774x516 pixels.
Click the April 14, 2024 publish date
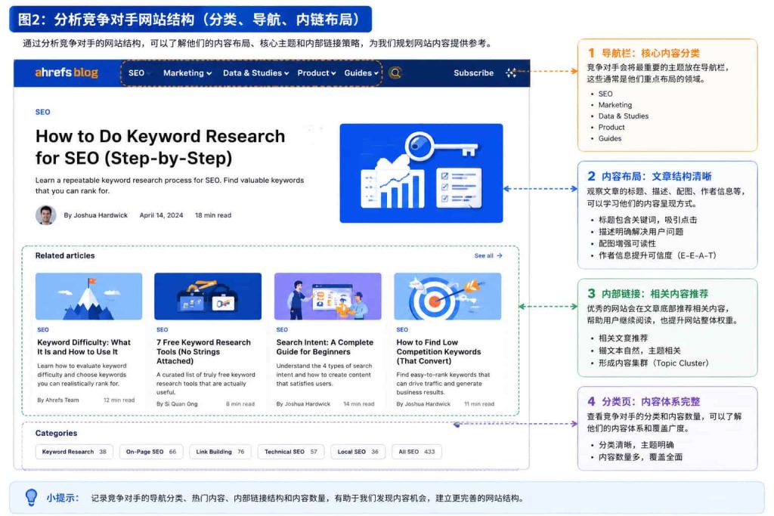(161, 215)
